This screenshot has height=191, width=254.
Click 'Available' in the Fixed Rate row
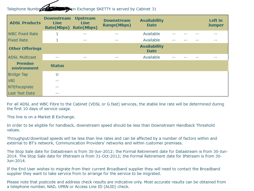pyautogui.click(x=151, y=40)
